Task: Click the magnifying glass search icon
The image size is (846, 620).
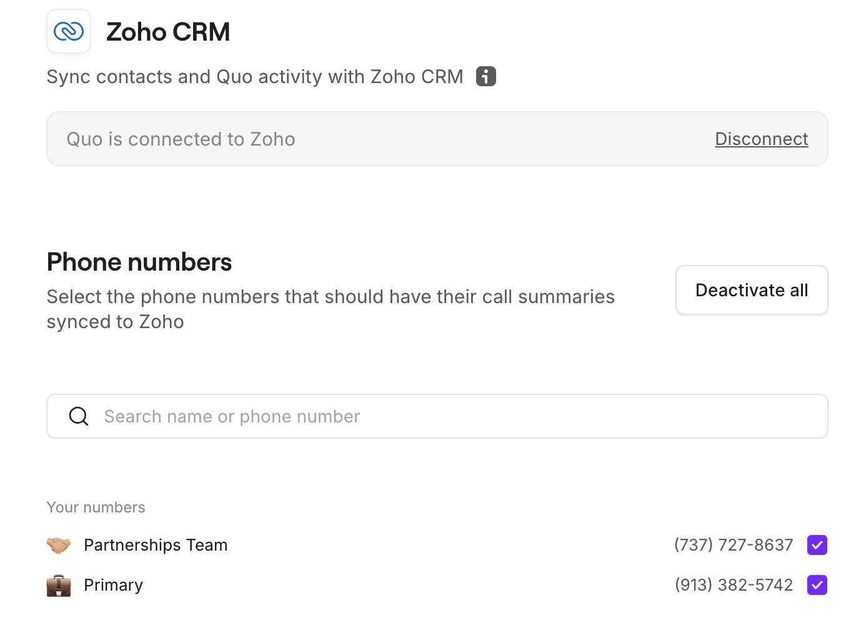Action: coord(79,416)
